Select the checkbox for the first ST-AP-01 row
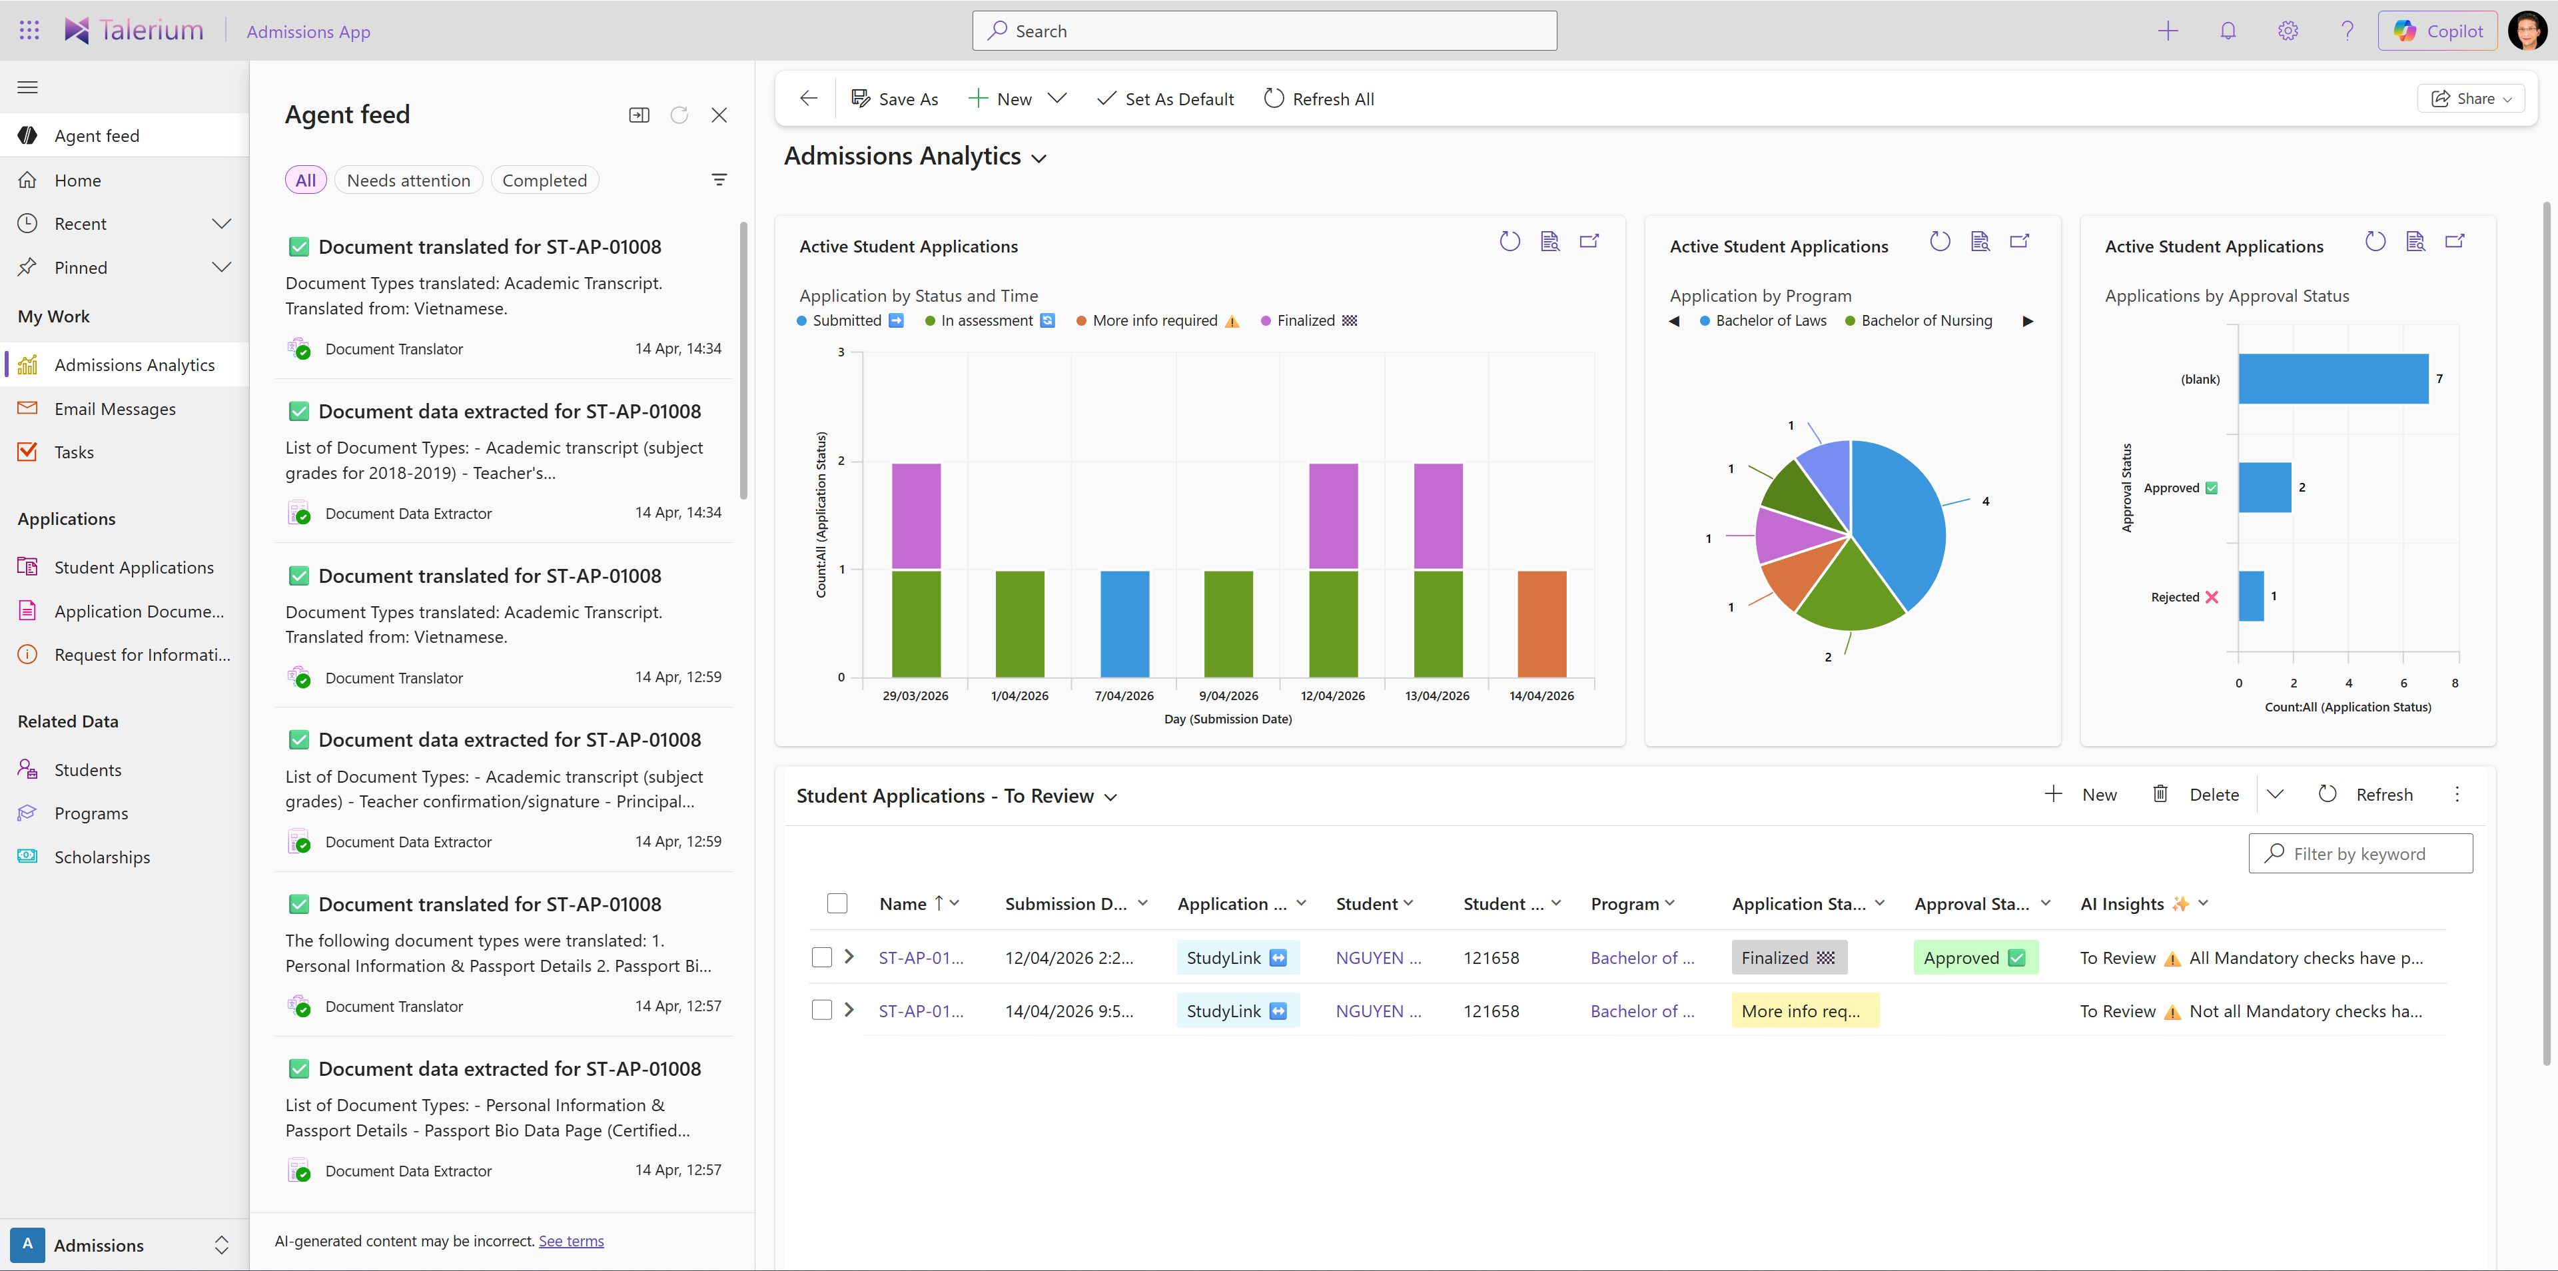The image size is (2558, 1271). pyautogui.click(x=822, y=957)
